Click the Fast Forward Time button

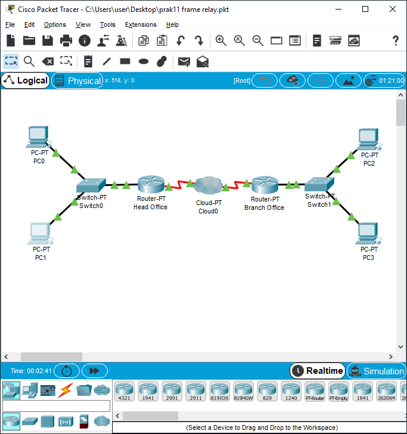click(95, 371)
